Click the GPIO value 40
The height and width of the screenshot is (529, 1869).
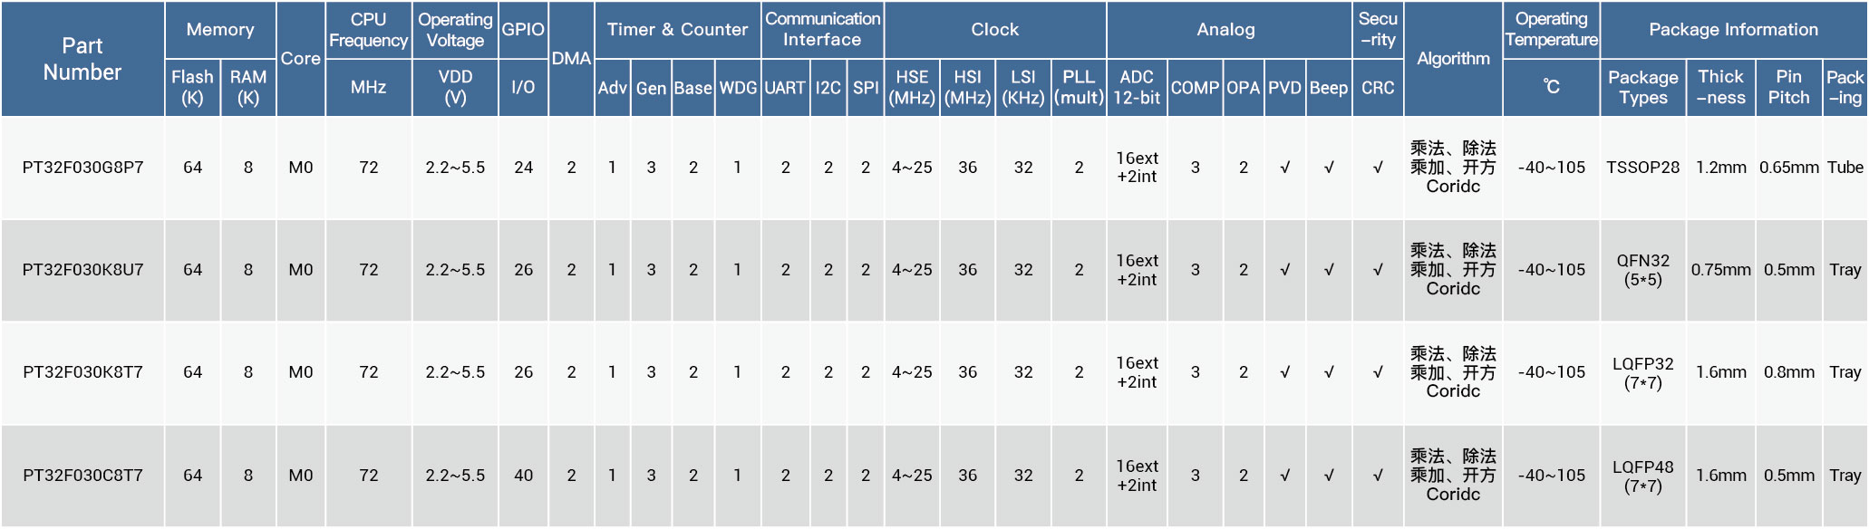click(x=523, y=476)
